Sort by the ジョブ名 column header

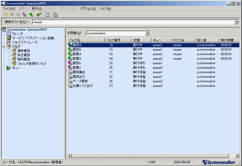(86, 40)
